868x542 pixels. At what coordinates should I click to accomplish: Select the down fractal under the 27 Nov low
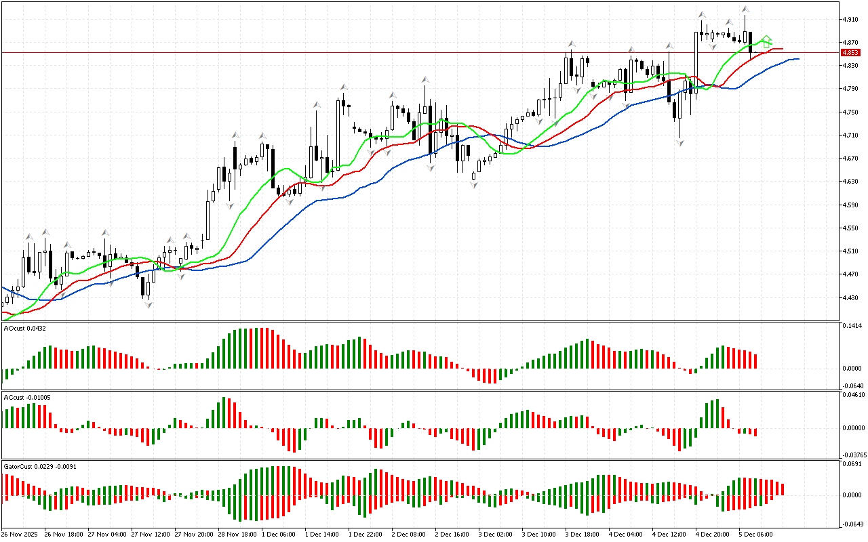(x=147, y=305)
